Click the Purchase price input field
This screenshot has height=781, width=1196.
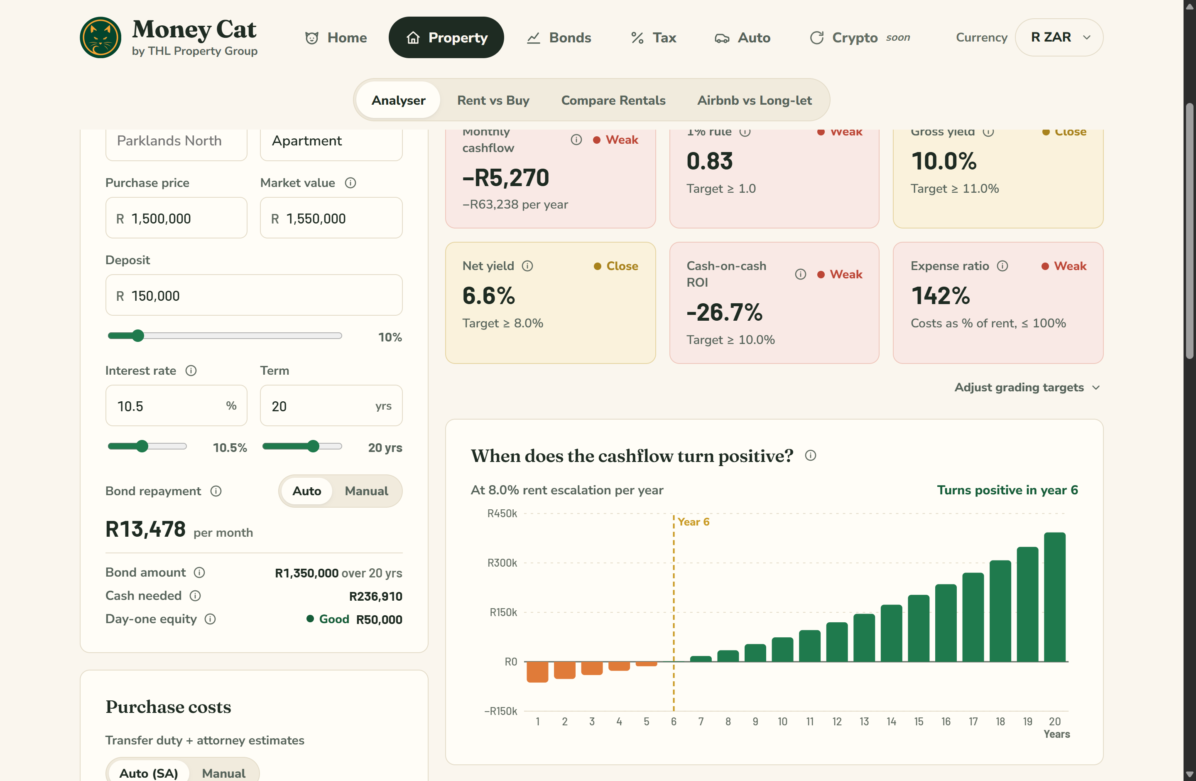[x=176, y=218]
